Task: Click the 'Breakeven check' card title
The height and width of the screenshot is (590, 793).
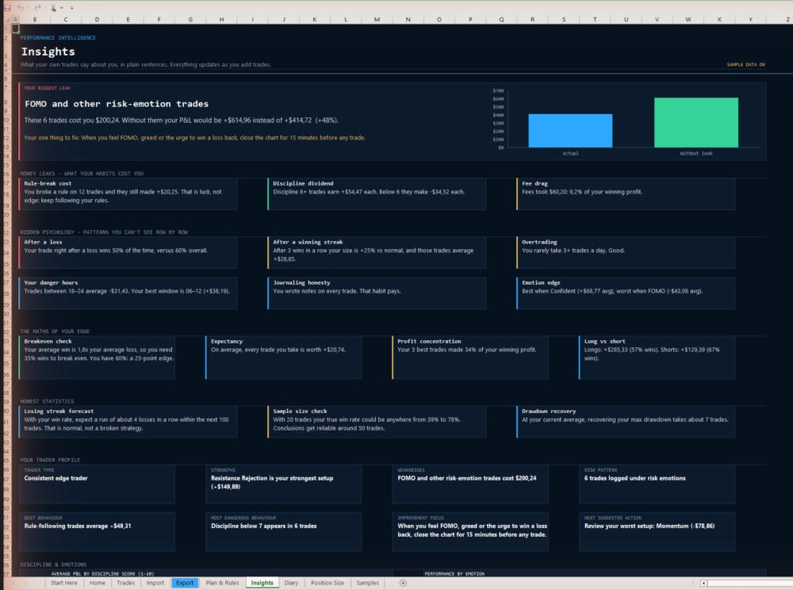Action: 48,341
